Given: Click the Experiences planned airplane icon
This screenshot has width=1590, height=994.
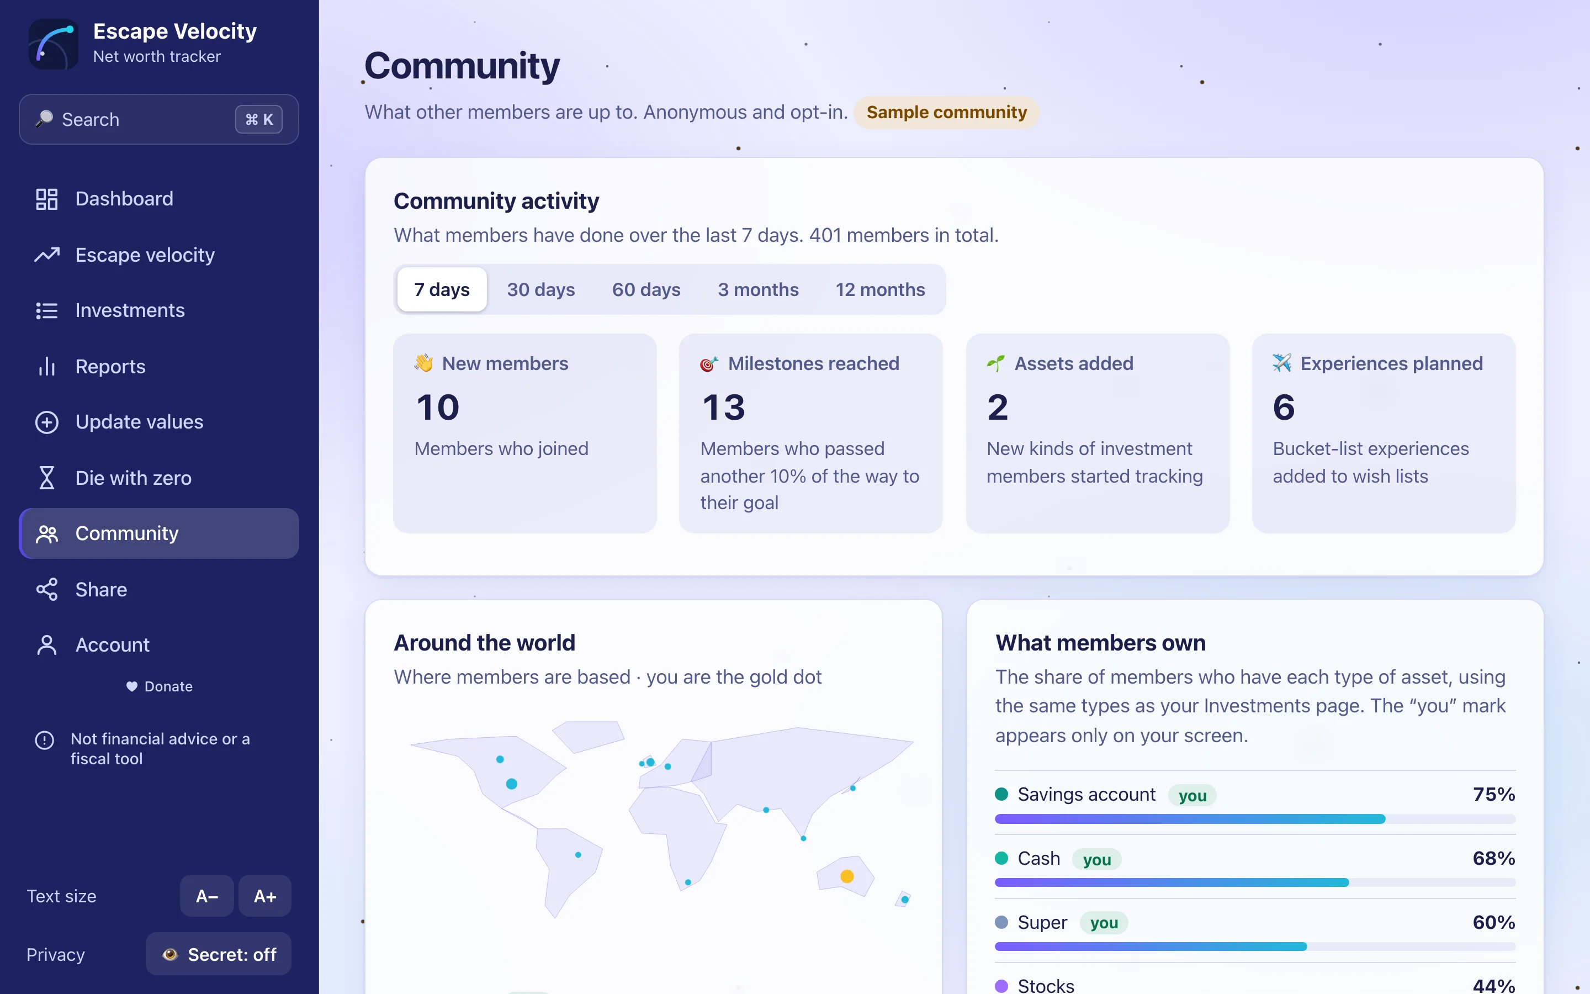Looking at the screenshot, I should coord(1281,363).
